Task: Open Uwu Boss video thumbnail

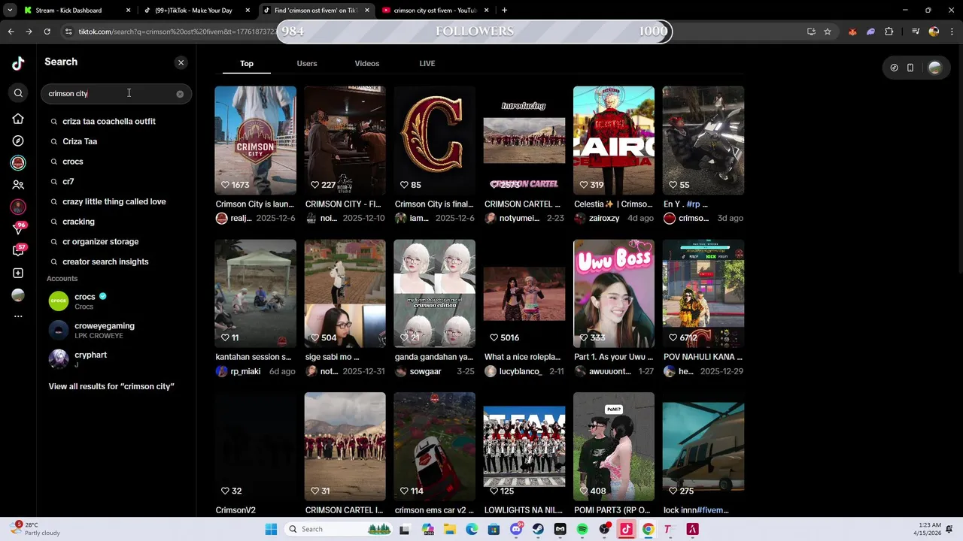Action: coord(613,294)
